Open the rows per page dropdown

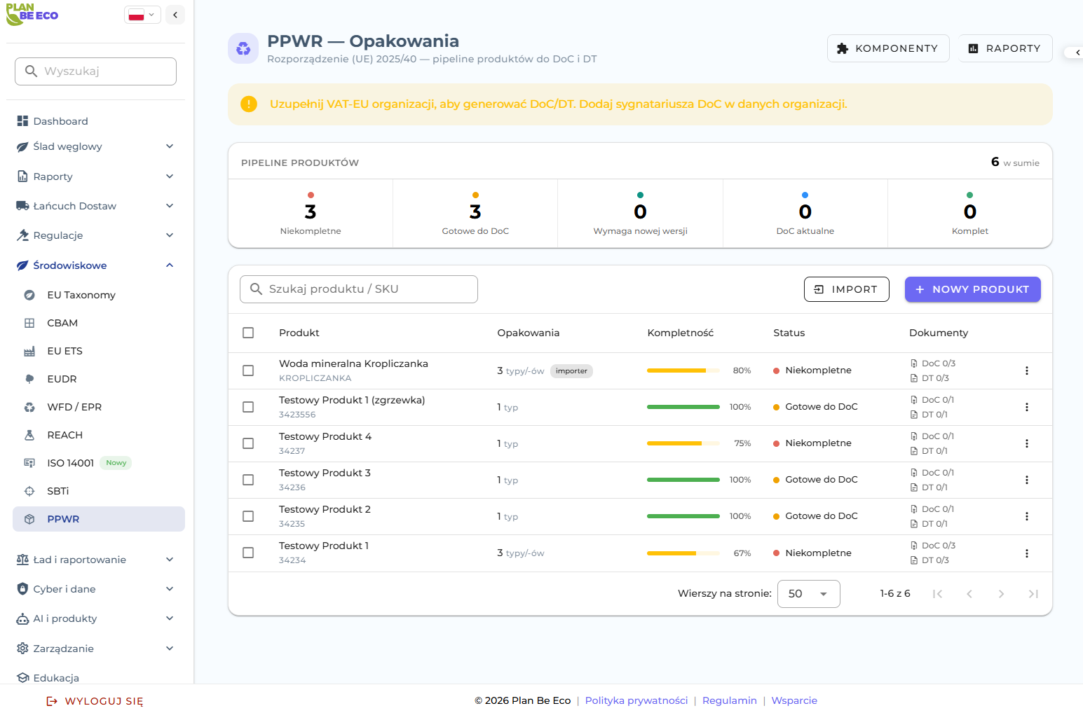pyautogui.click(x=808, y=594)
